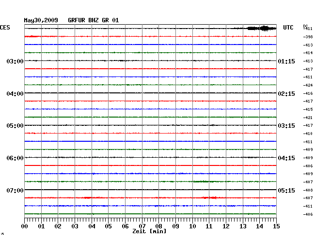Click the DC offset value -421
The height and width of the screenshot is (239, 315).
(x=308, y=118)
